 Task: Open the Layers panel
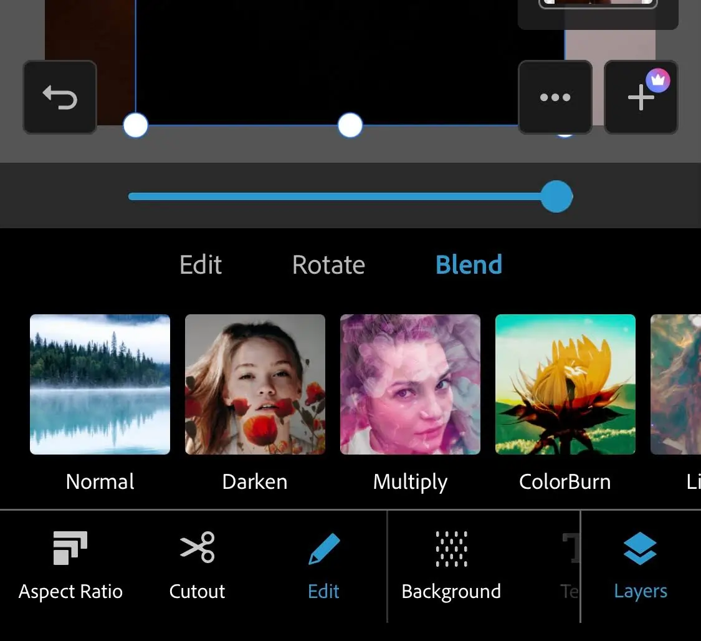(x=640, y=566)
